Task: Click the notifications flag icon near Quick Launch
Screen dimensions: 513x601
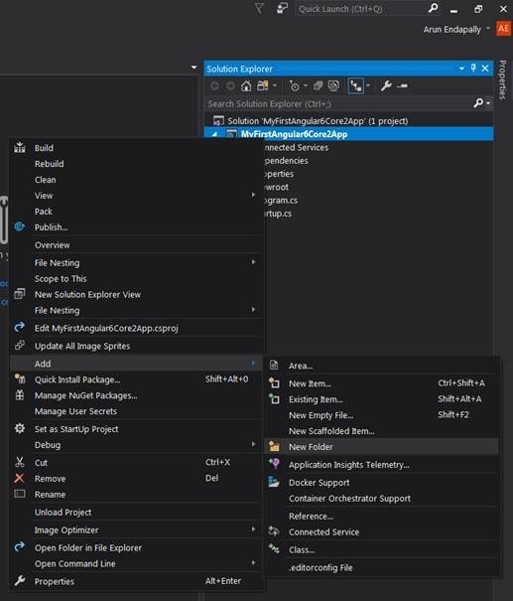Action: [x=259, y=8]
